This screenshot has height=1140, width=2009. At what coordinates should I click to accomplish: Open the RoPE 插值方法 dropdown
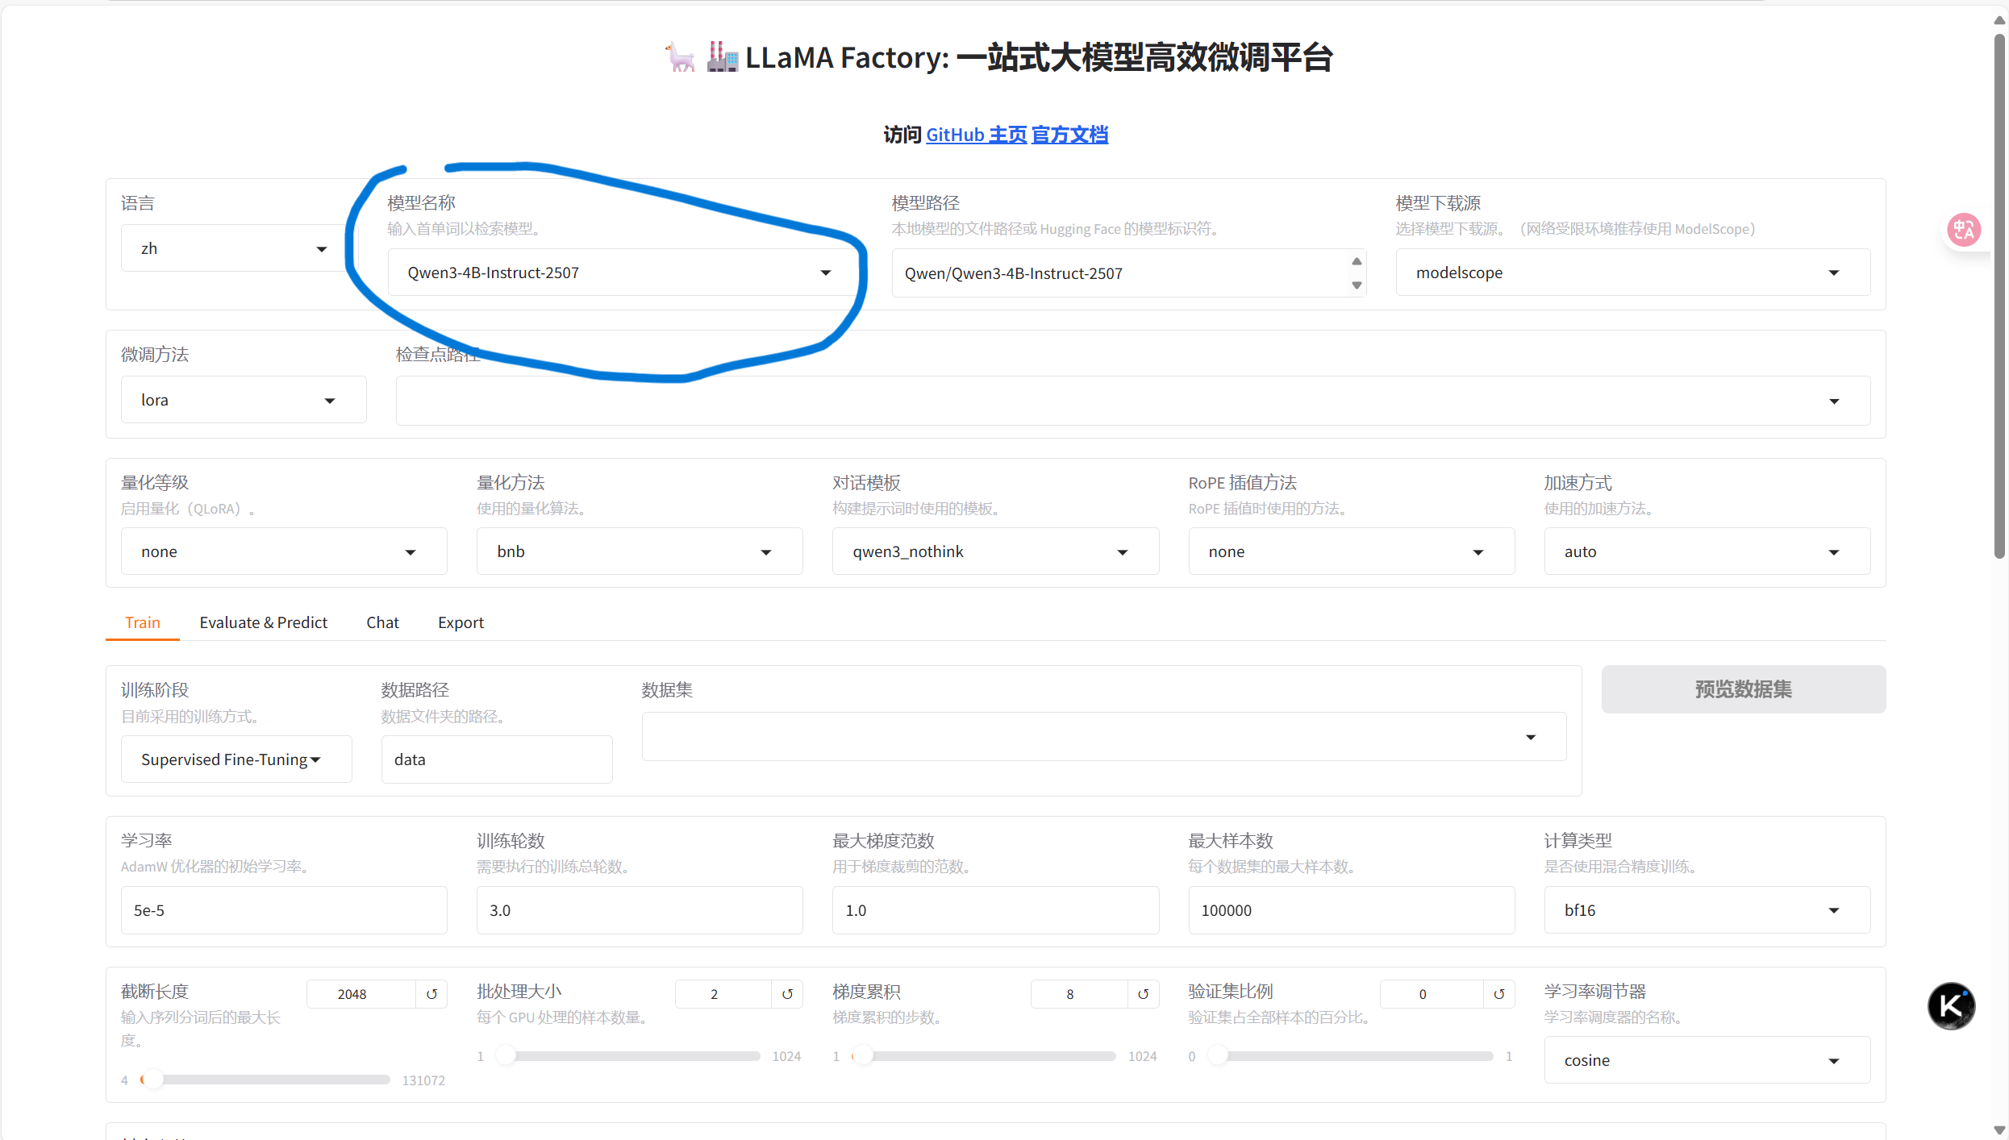1351,551
